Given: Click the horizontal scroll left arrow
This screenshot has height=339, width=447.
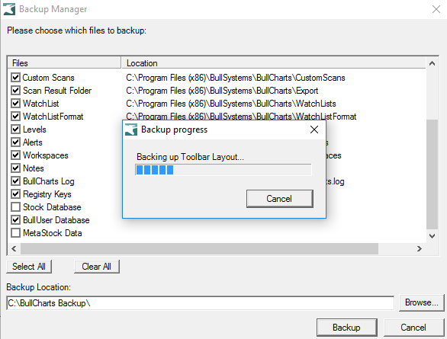Looking at the screenshot, I should pos(14,249).
